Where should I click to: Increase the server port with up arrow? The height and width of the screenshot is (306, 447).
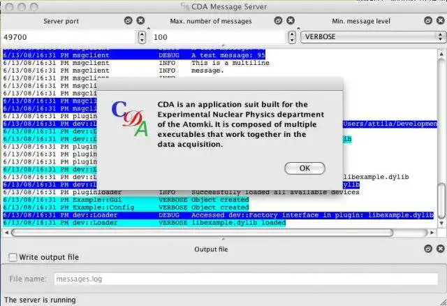pyautogui.click(x=142, y=34)
